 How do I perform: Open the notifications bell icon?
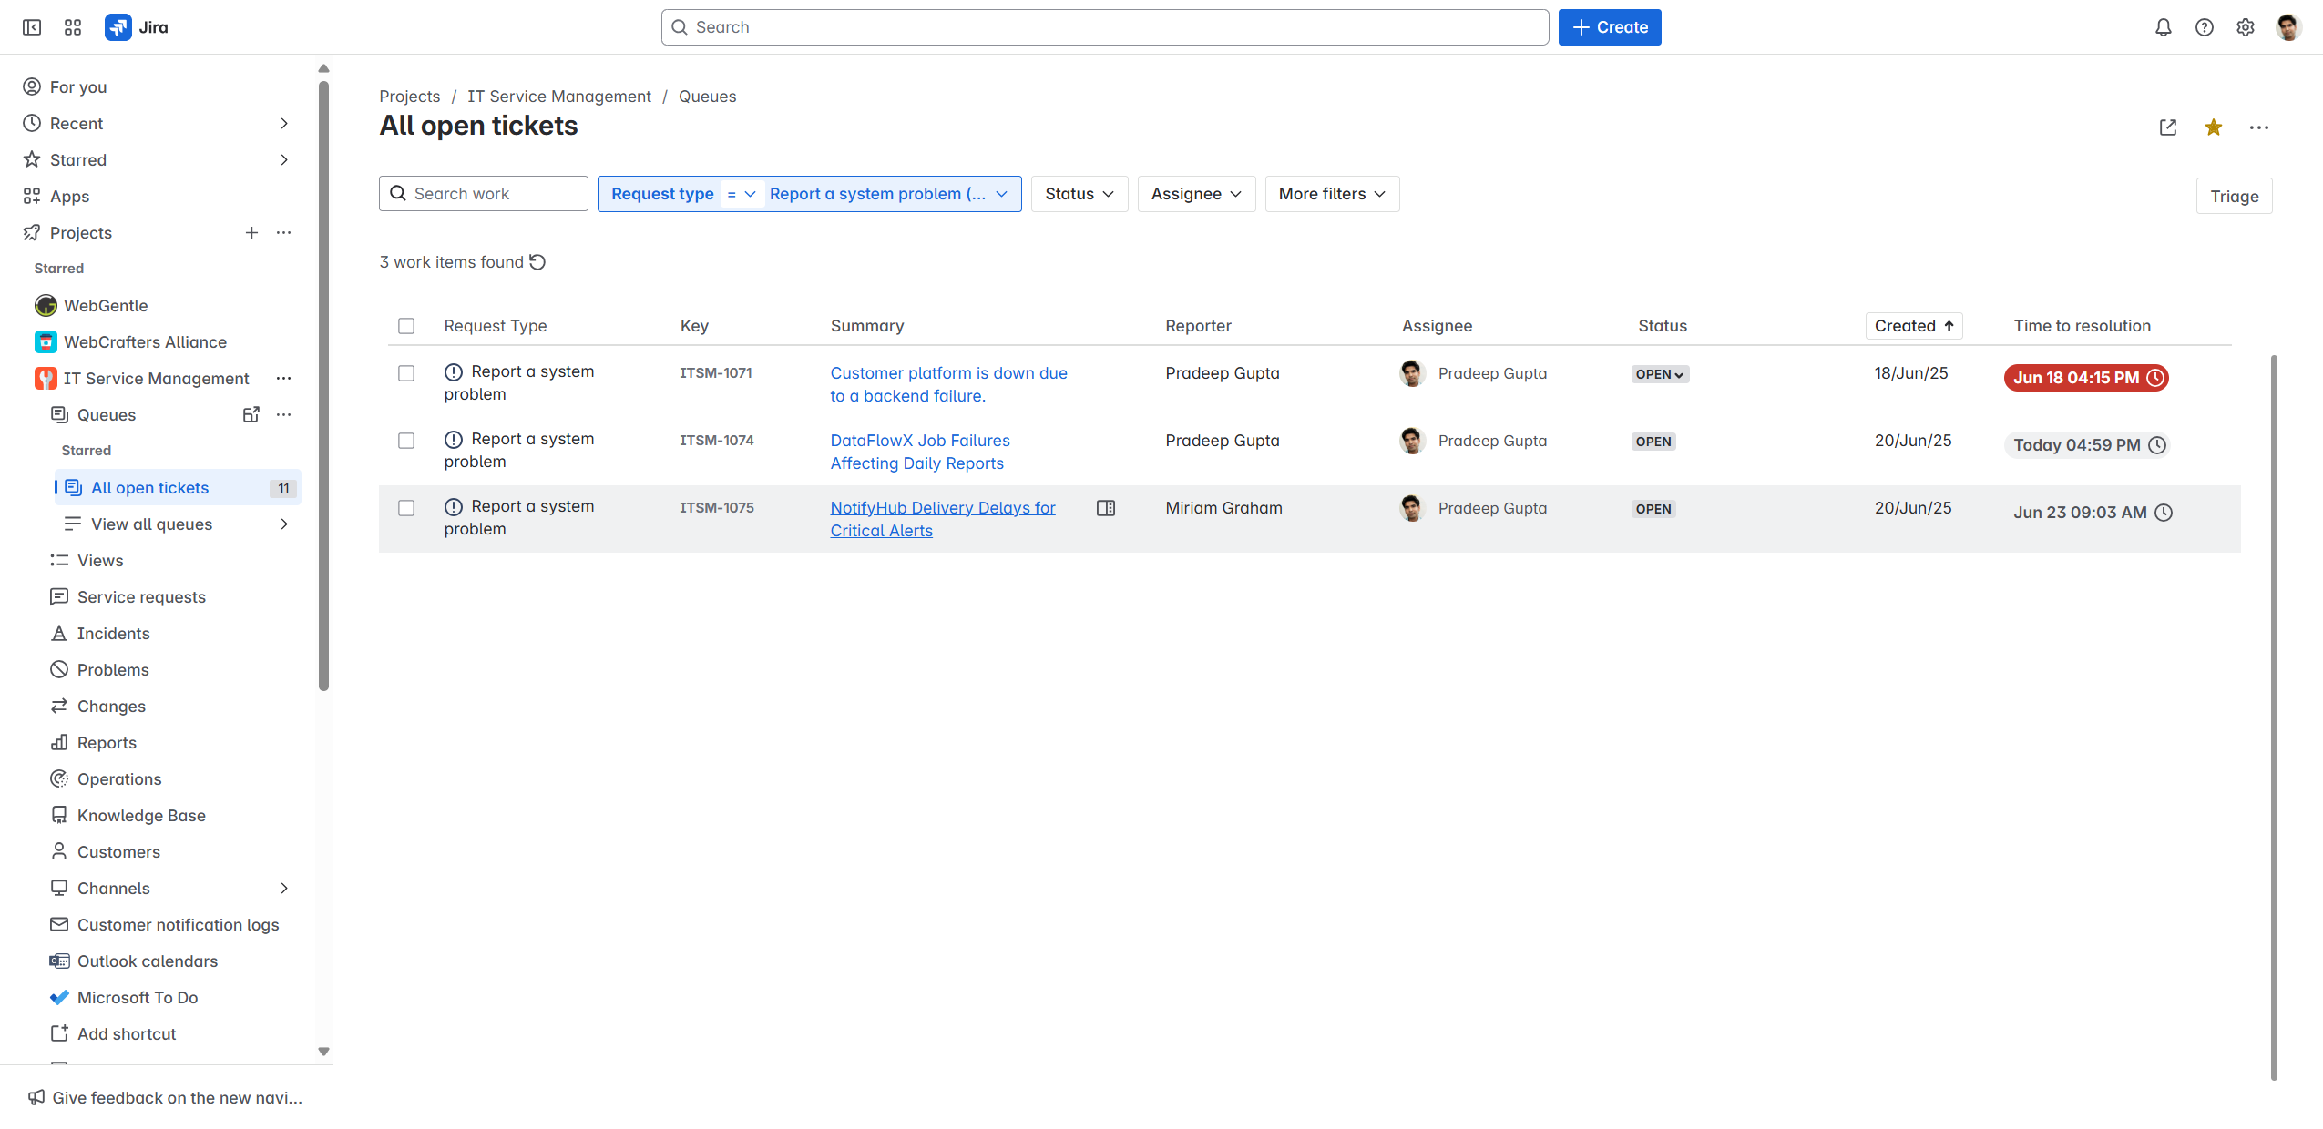(2163, 27)
